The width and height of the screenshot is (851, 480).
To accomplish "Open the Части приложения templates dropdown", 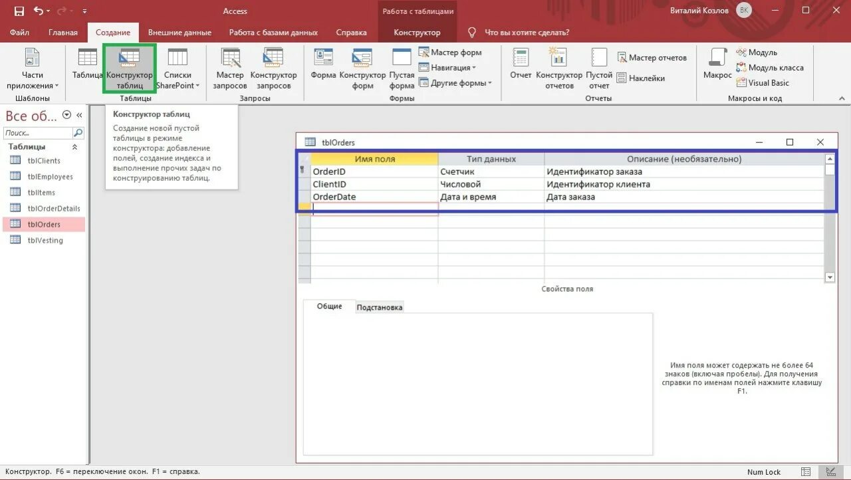I will click(x=33, y=69).
